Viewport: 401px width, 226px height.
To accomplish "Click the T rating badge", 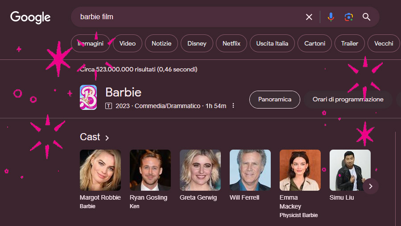I will [108, 106].
